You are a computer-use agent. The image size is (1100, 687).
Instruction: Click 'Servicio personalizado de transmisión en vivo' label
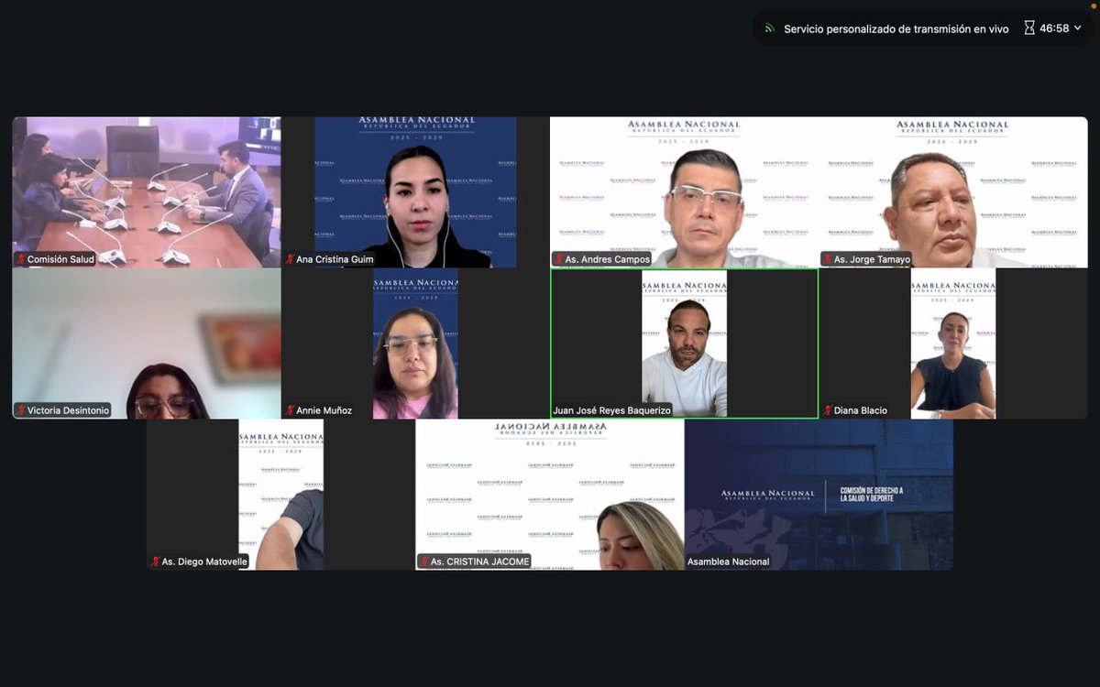896,29
